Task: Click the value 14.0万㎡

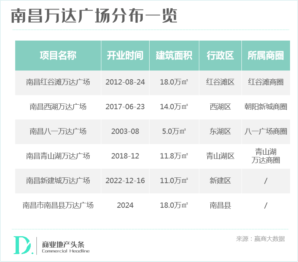Action: 174,107
